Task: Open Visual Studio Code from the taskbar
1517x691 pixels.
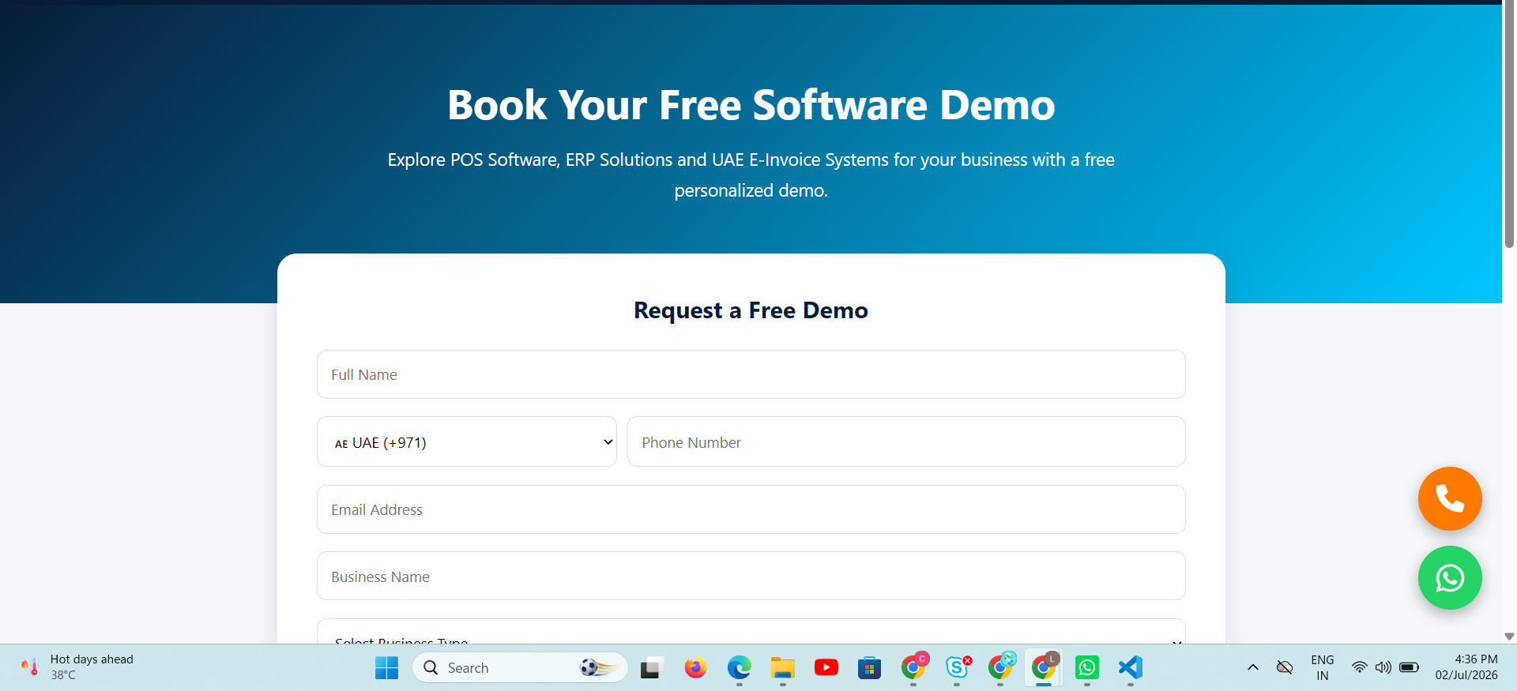Action: (1131, 668)
